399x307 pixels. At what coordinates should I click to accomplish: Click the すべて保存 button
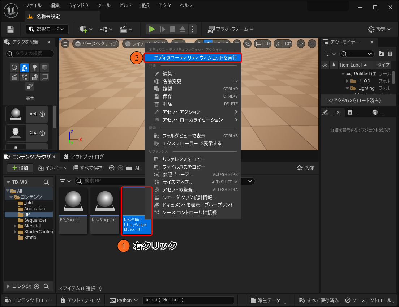coord(88,168)
